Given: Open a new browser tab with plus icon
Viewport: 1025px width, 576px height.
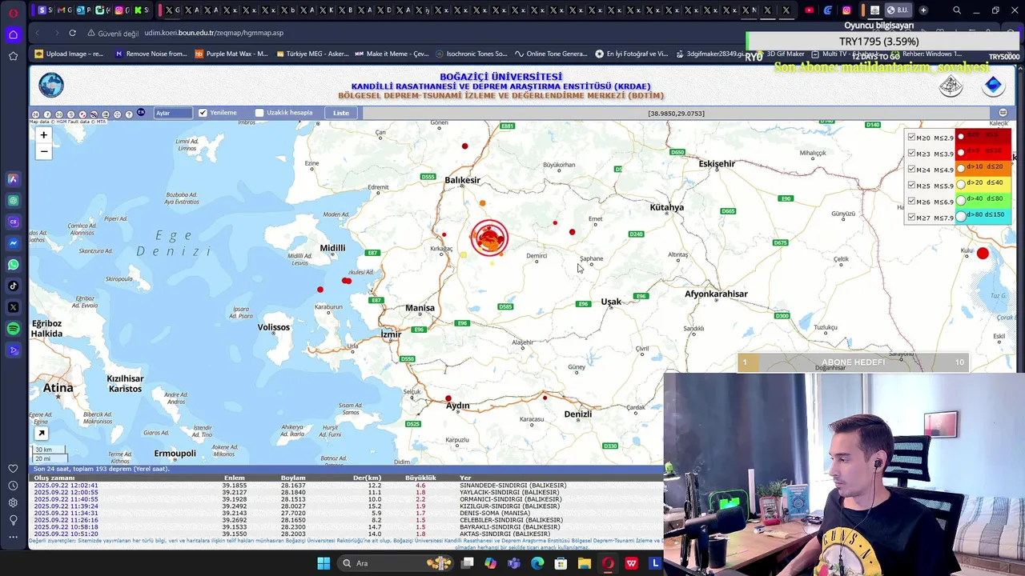Looking at the screenshot, I should pos(923,10).
